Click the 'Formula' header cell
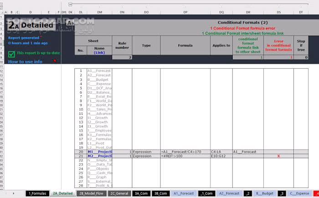 185,45
